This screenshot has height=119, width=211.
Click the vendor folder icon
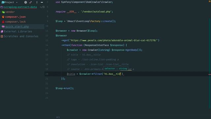point(3,12)
